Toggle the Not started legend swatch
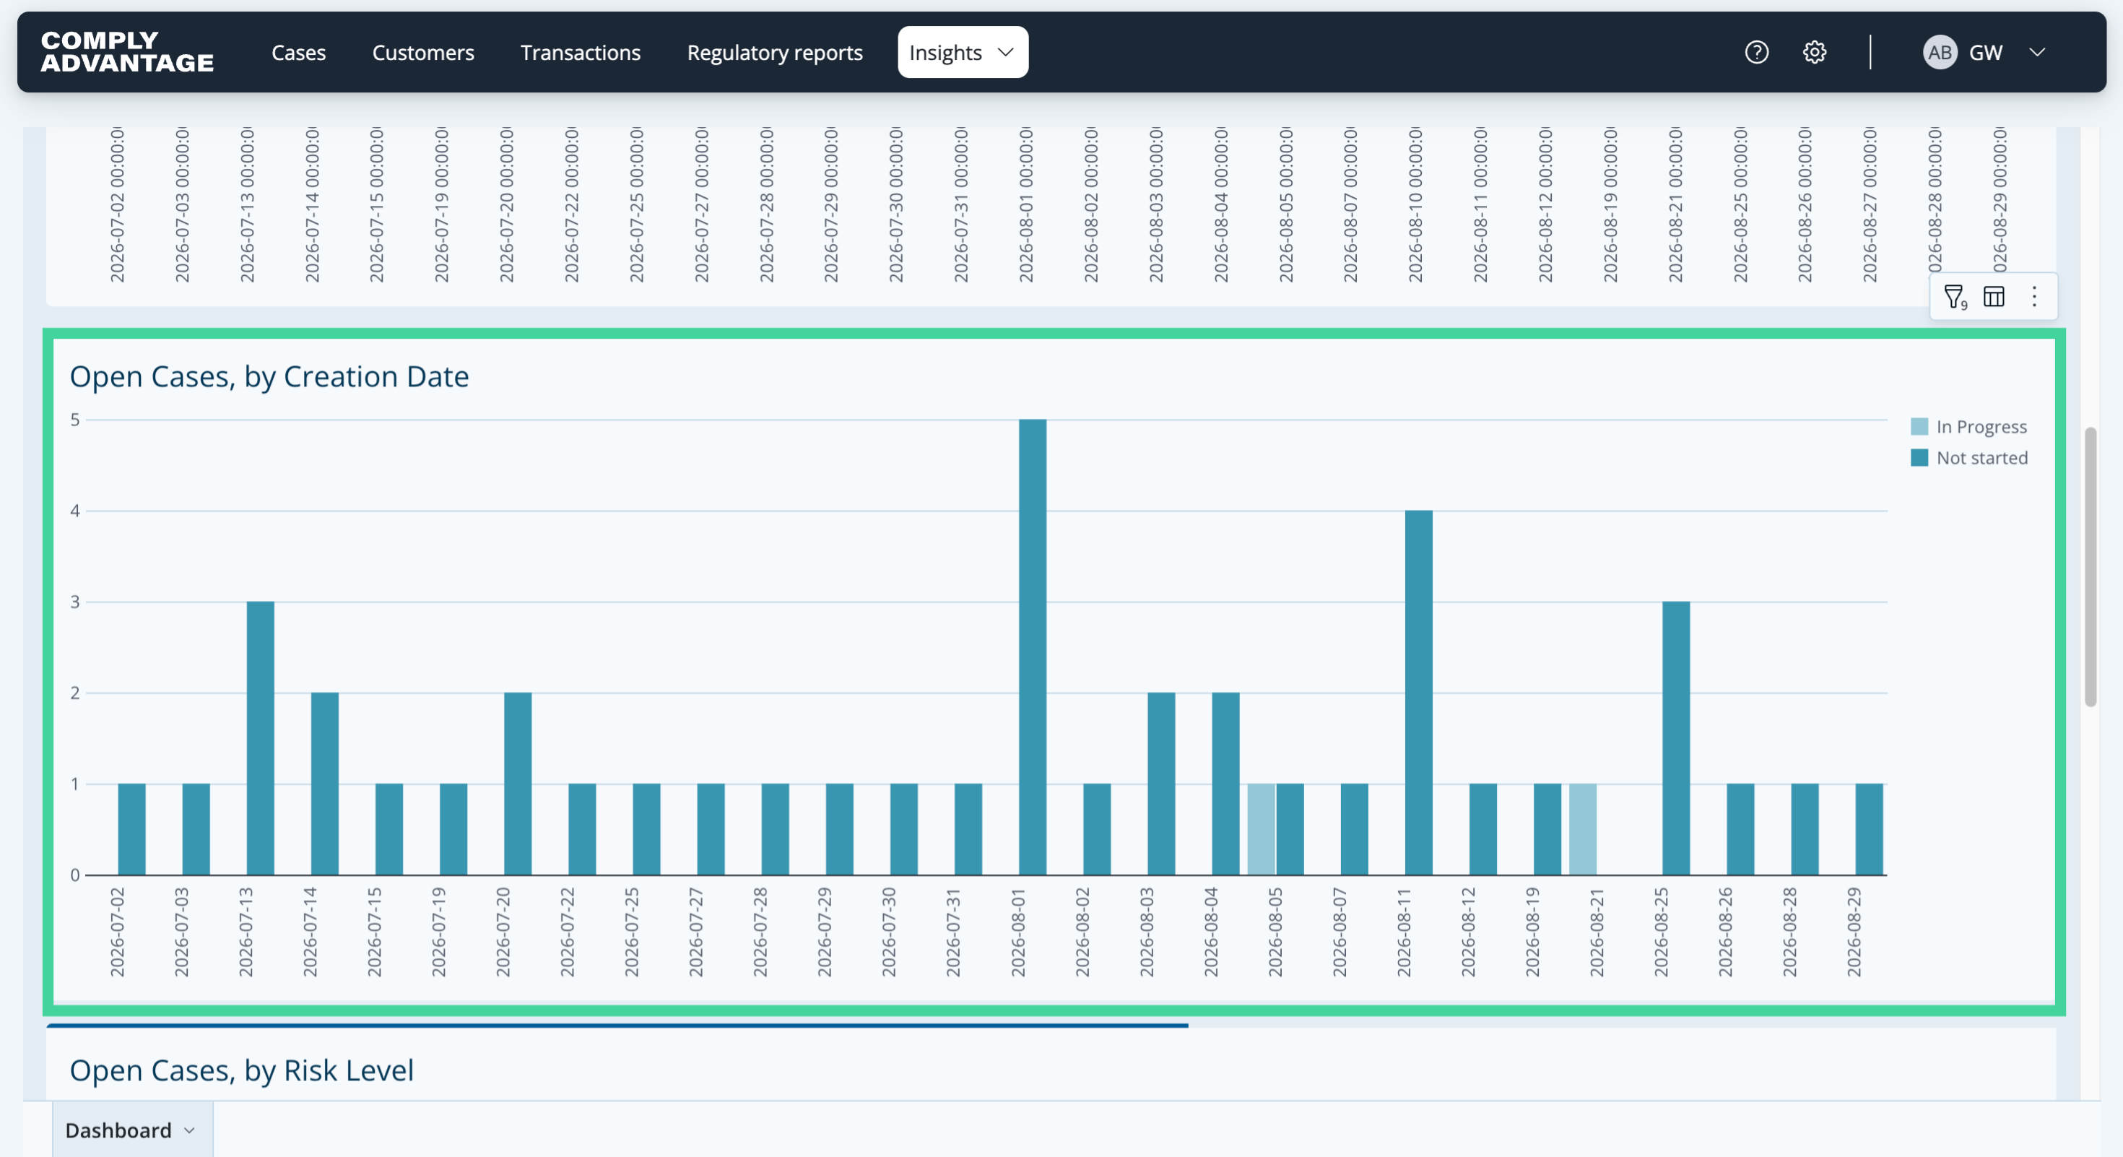The height and width of the screenshot is (1157, 2123). coord(1919,457)
